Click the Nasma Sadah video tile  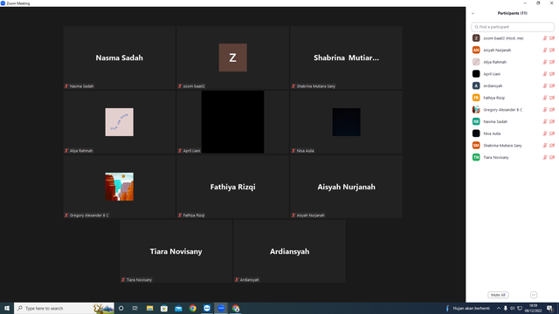pos(119,58)
